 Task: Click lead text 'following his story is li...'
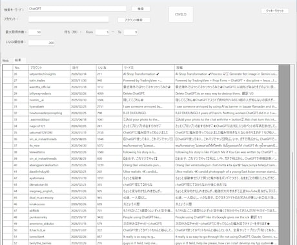pyautogui.click(x=148, y=152)
